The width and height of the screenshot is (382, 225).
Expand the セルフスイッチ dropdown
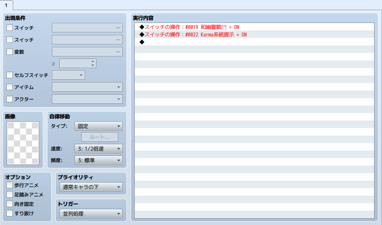pyautogui.click(x=68, y=75)
